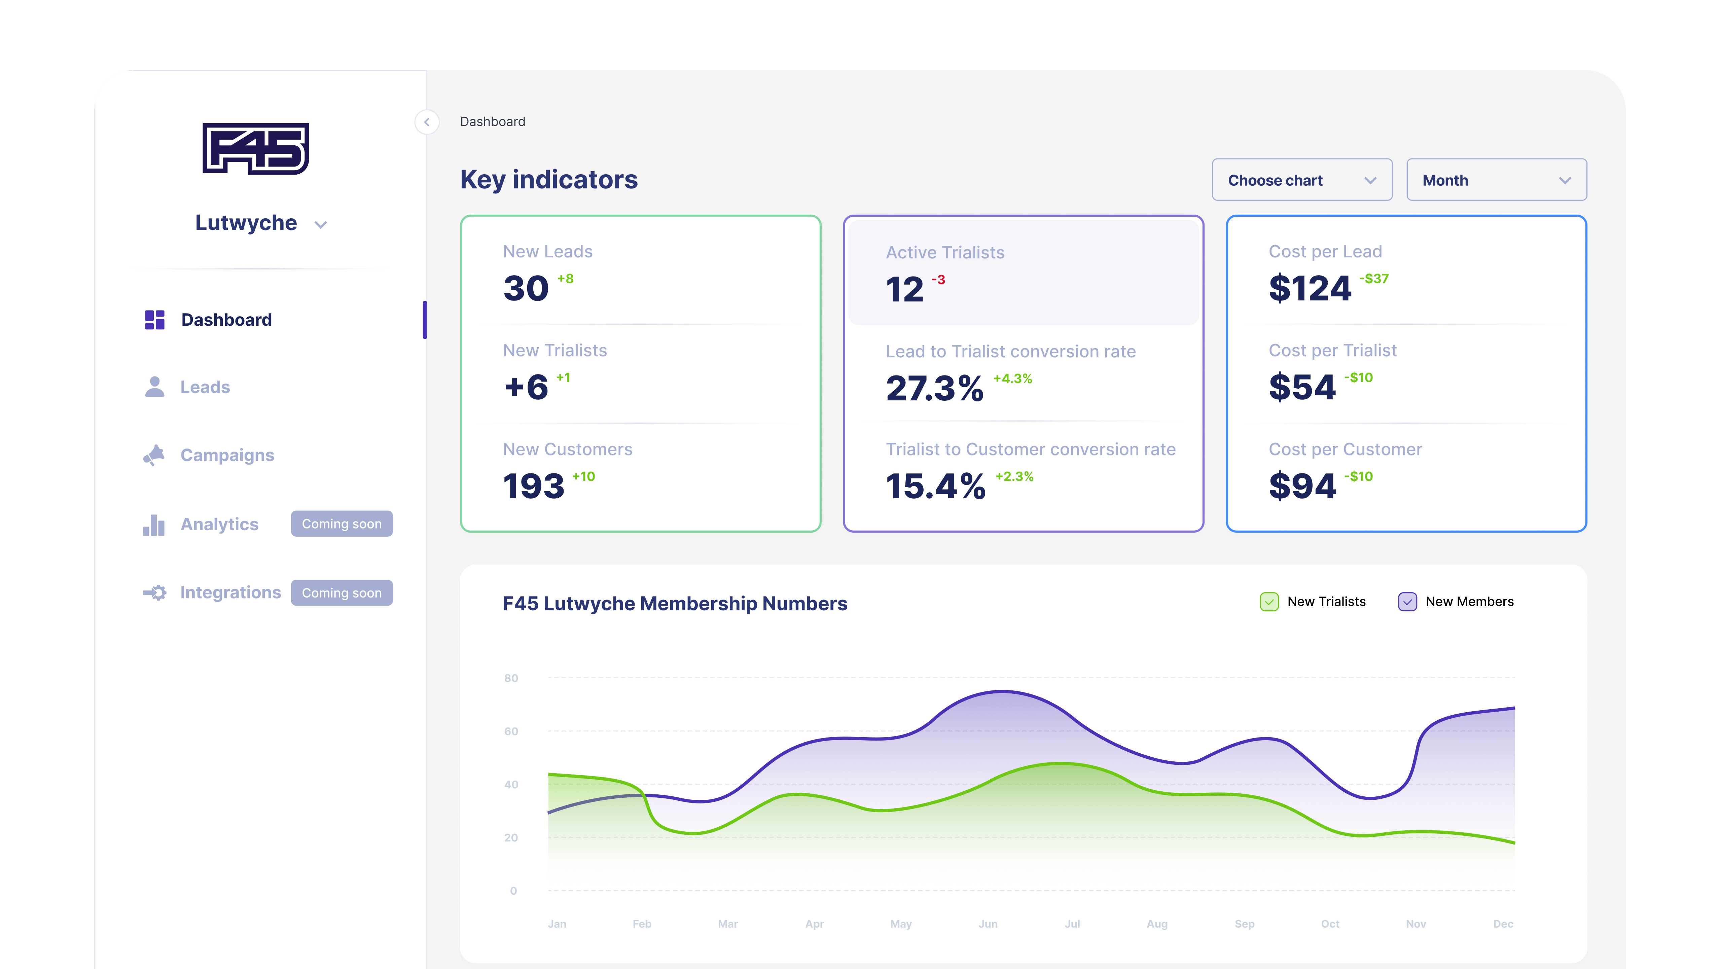Screen dimensions: 1720x969
Task: Click the Coming soon badge next to Analytics
Action: 341,524
